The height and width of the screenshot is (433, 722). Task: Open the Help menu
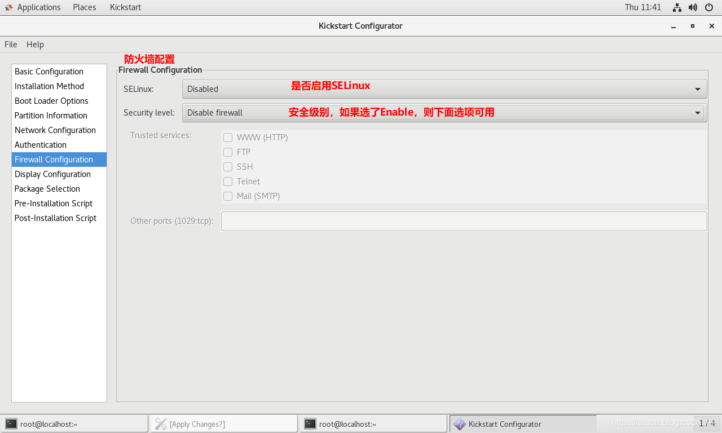pyautogui.click(x=35, y=45)
